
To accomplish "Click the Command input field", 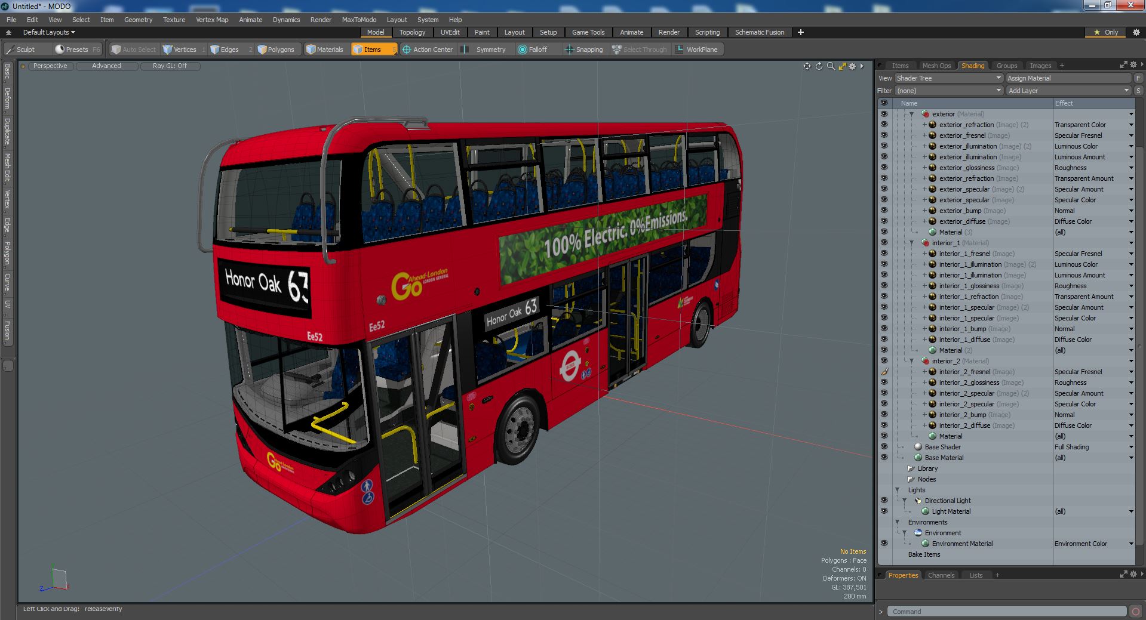I will click(x=1006, y=611).
